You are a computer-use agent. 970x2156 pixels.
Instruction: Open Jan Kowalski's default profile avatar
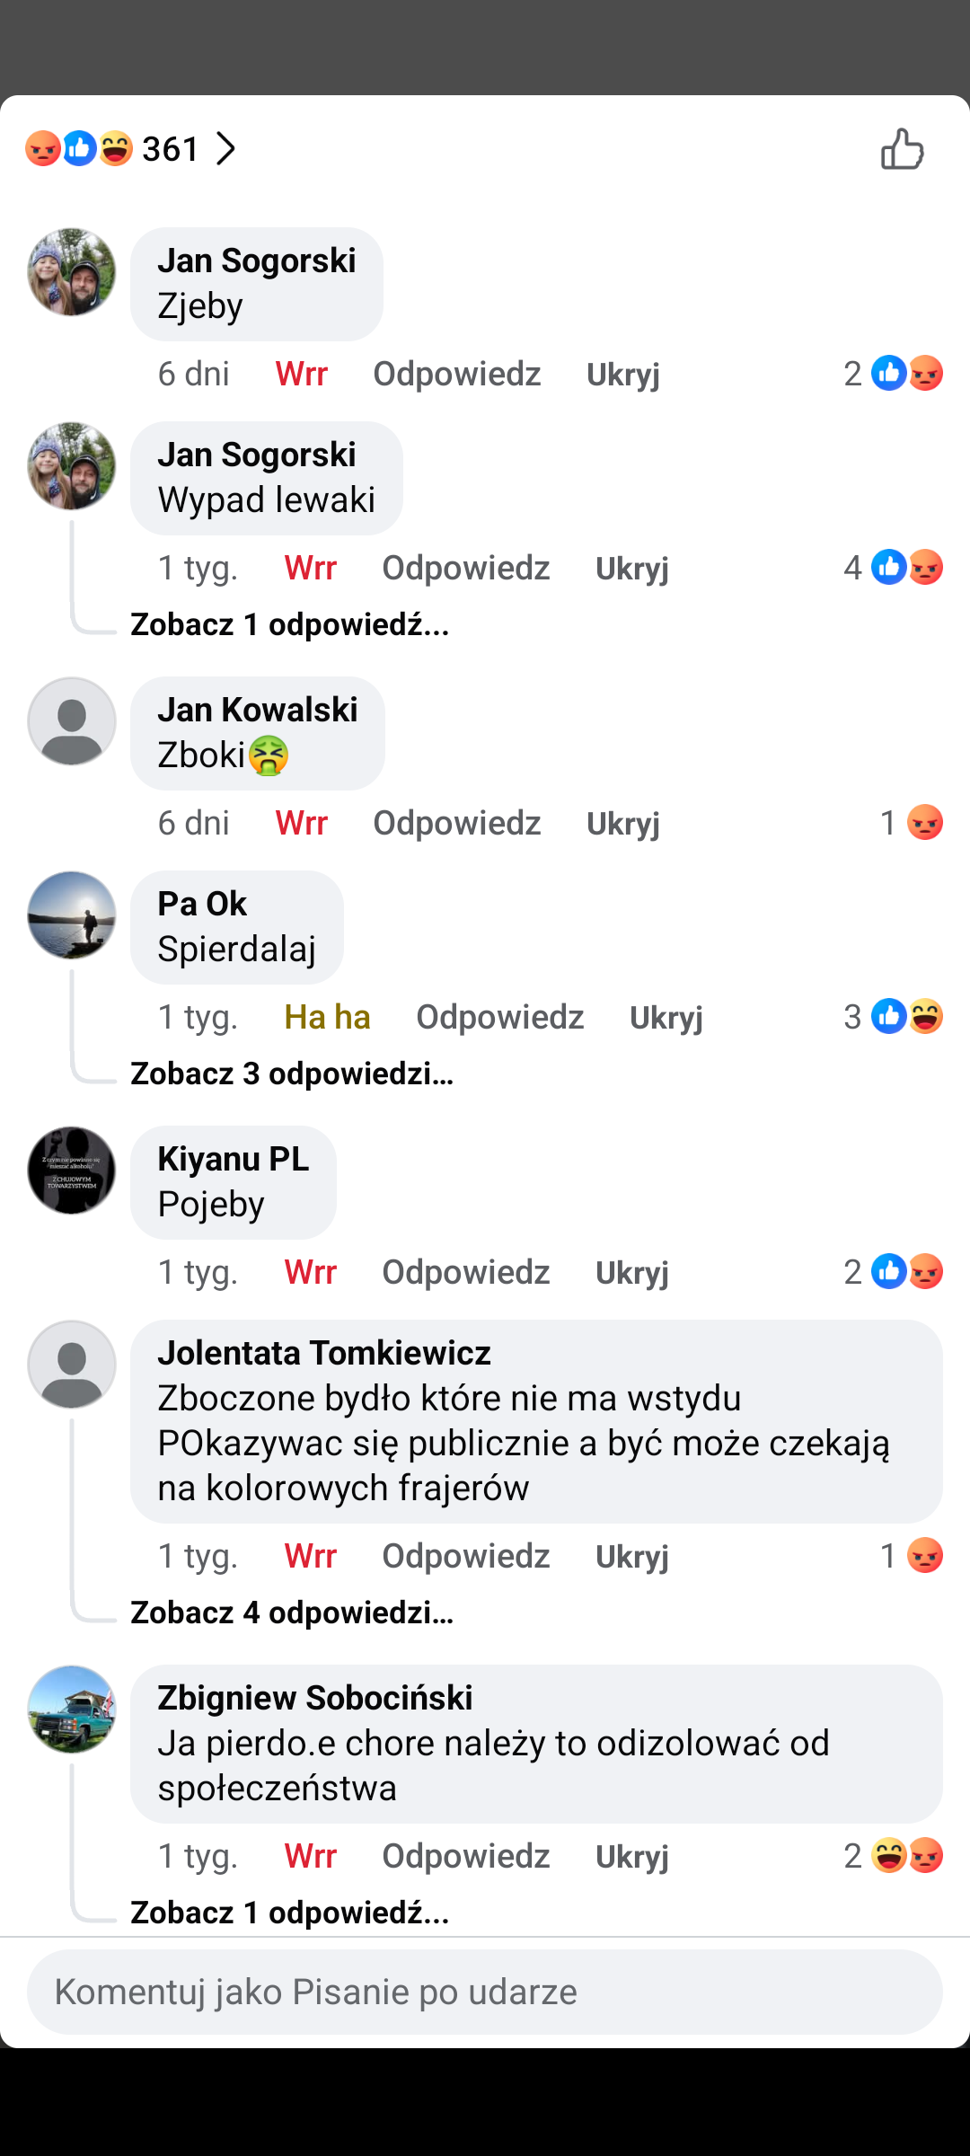pyautogui.click(x=72, y=721)
